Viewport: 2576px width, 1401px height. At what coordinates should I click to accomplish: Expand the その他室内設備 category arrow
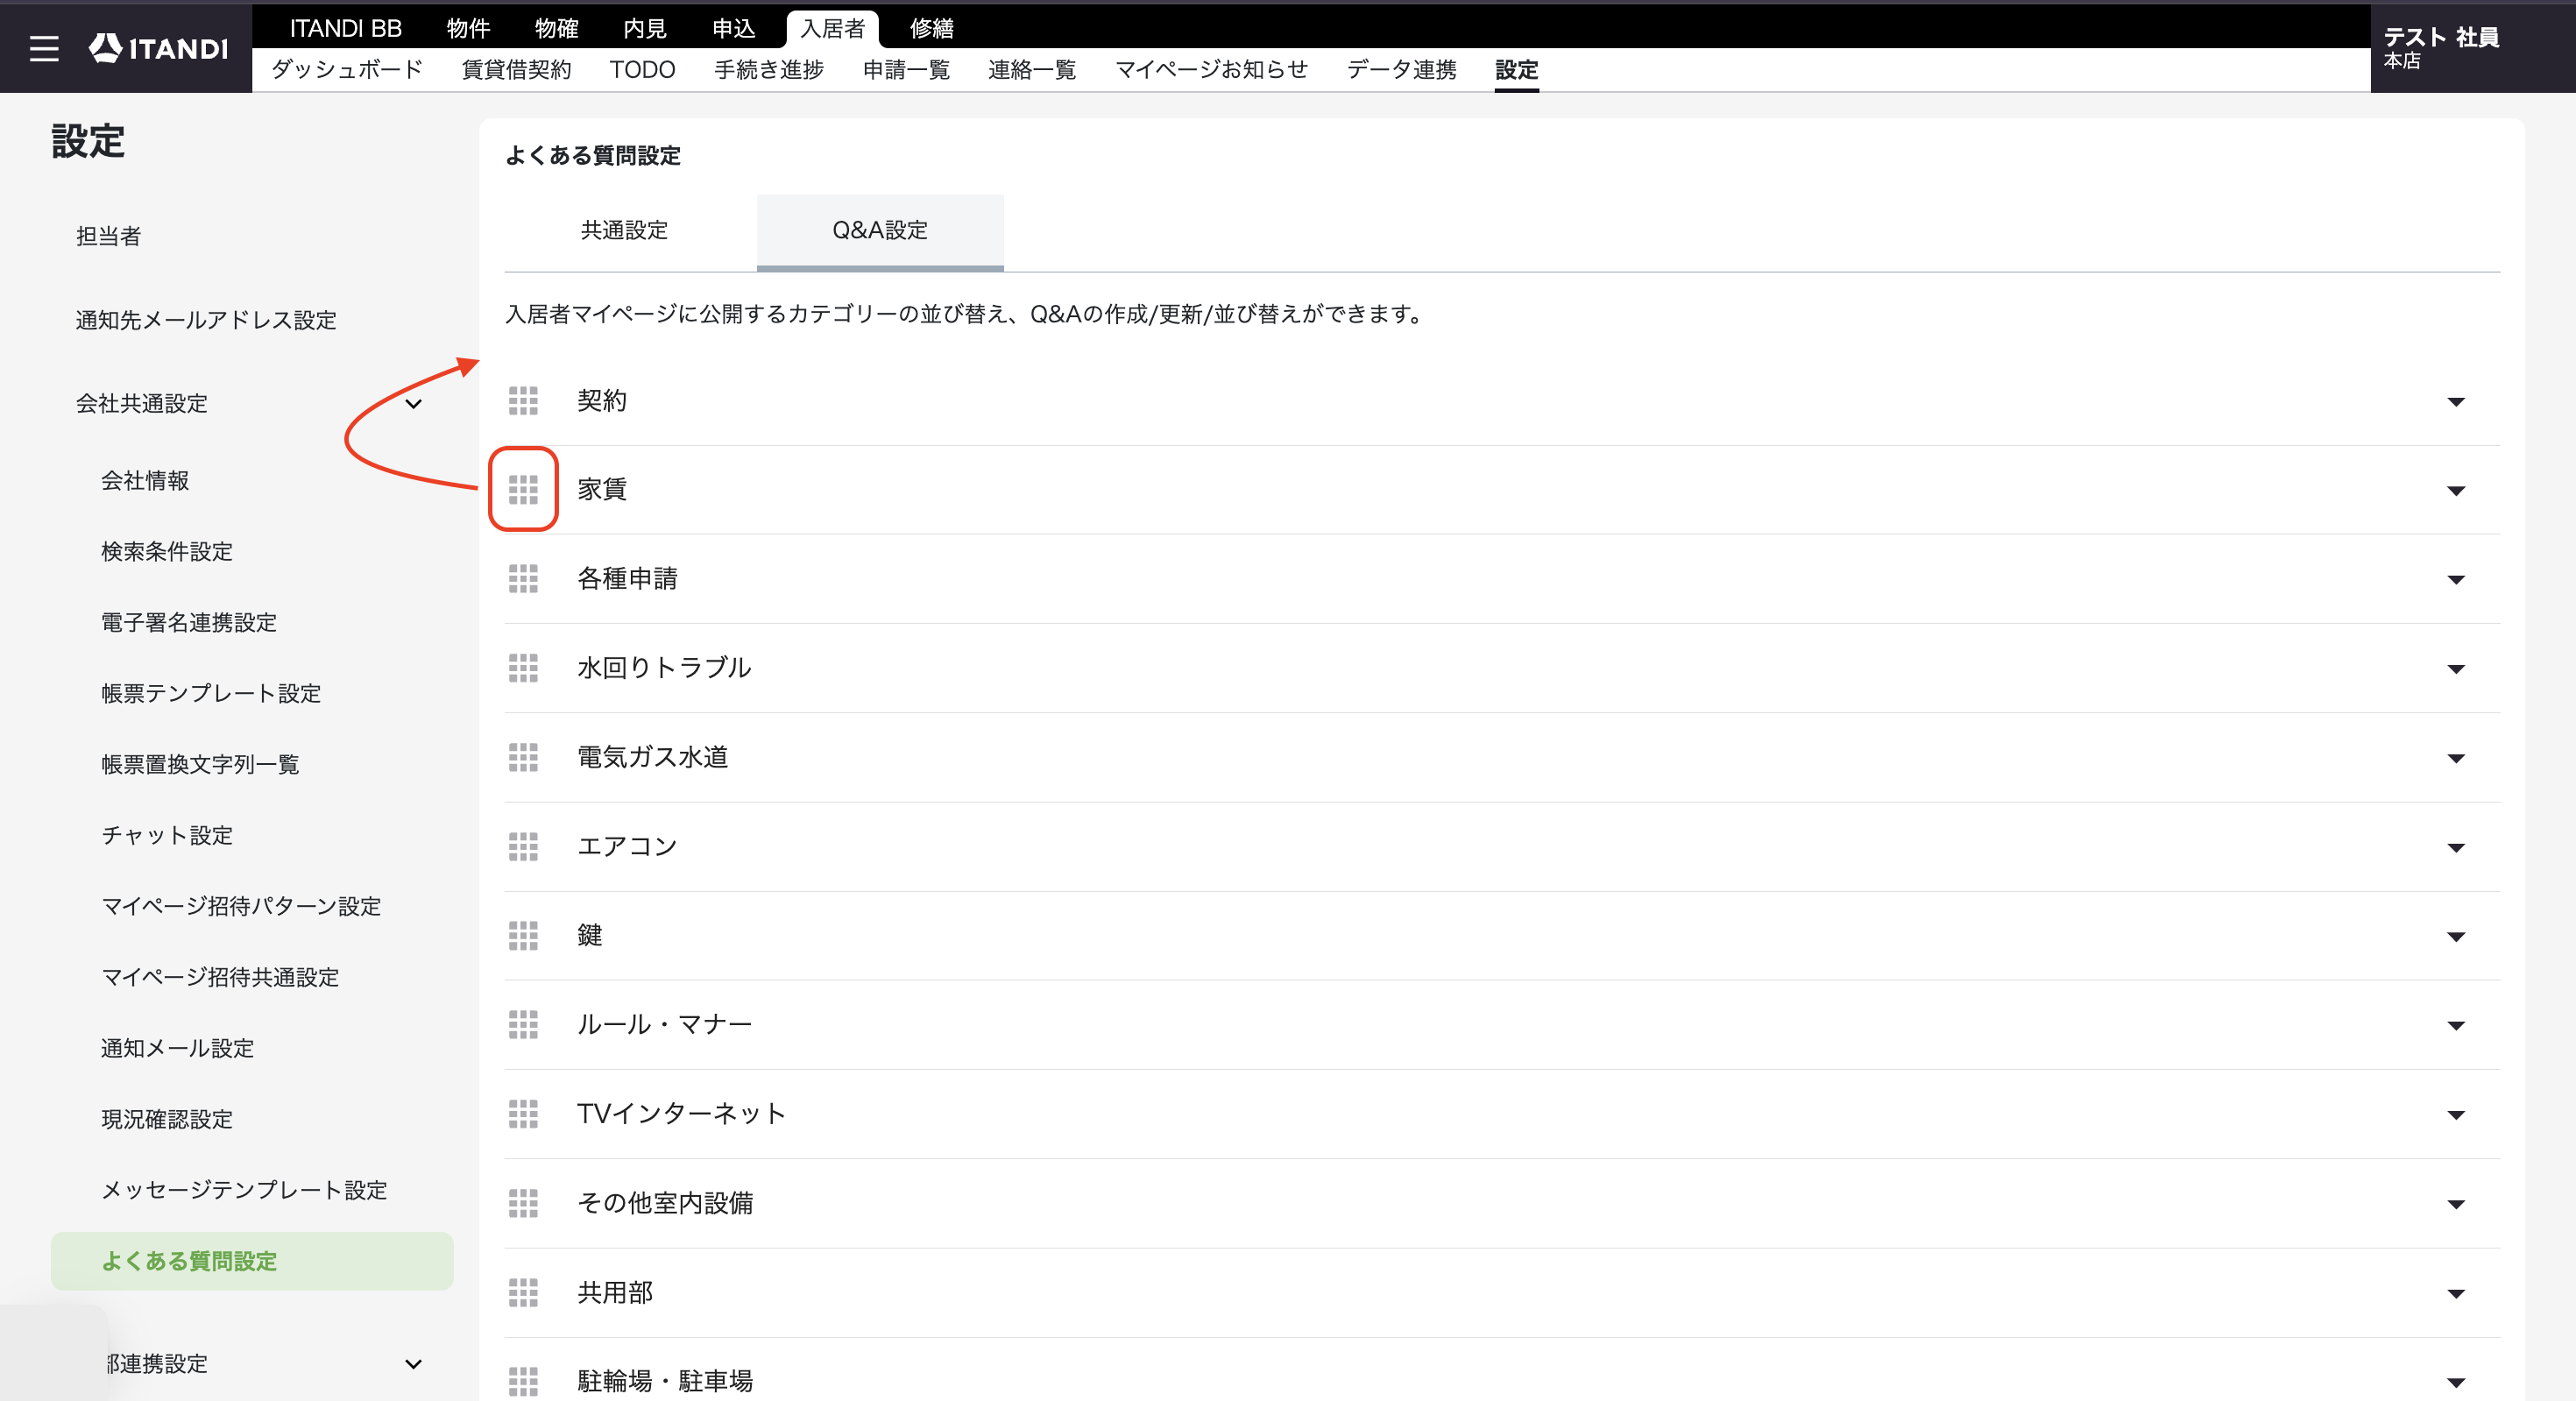(2455, 1204)
